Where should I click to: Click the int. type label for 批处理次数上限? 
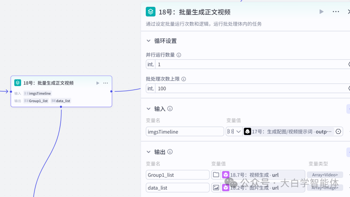tap(151, 88)
